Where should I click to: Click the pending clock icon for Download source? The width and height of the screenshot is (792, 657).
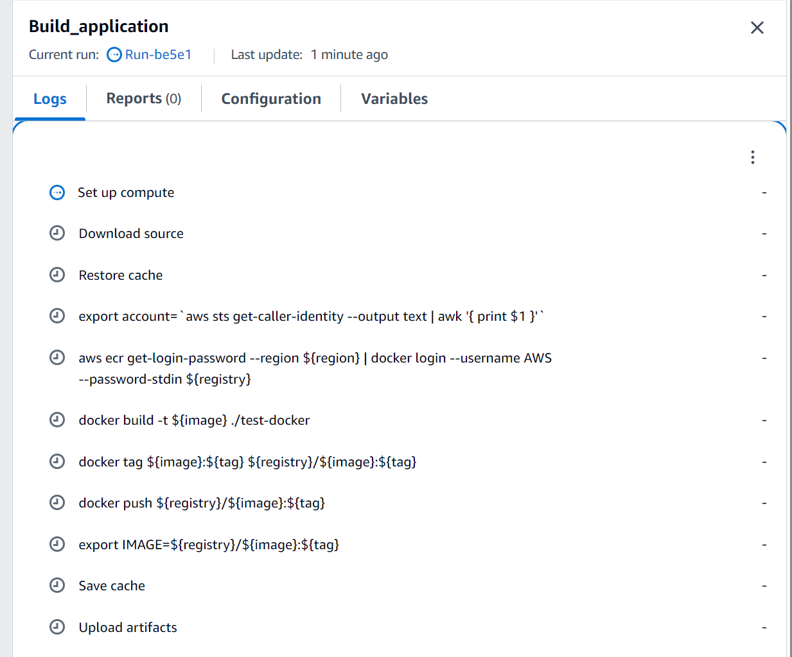57,234
